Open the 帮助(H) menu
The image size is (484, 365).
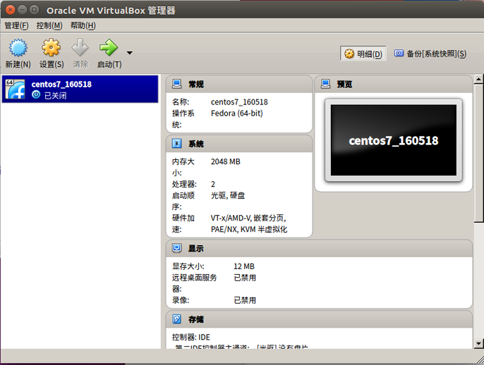(83, 25)
